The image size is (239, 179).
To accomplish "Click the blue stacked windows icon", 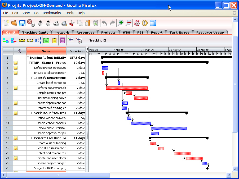I will [x=153, y=23].
